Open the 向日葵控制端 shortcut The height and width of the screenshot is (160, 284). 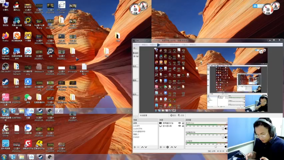(17, 37)
